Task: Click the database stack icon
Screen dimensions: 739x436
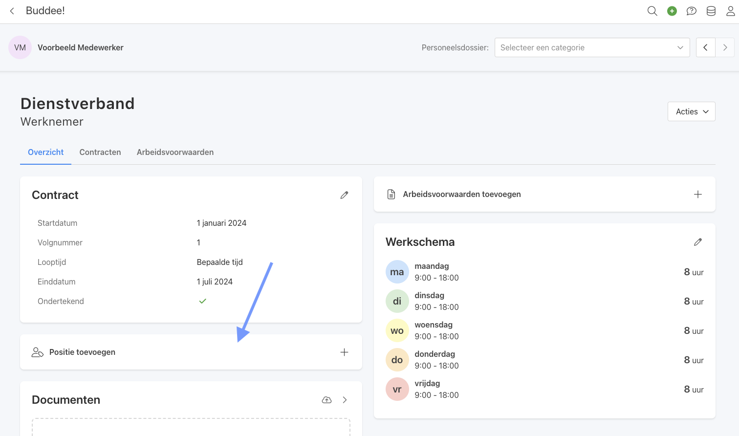Action: point(711,11)
